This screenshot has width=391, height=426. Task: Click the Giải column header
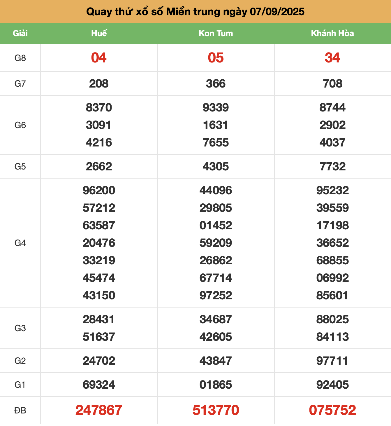(x=20, y=33)
